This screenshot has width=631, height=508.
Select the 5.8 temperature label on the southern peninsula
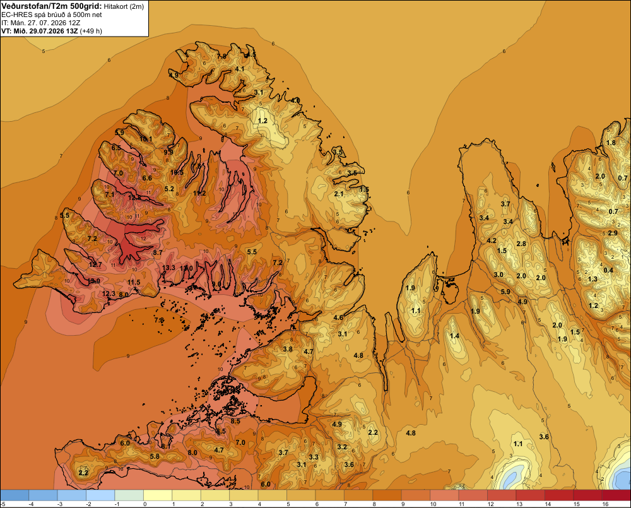click(155, 456)
